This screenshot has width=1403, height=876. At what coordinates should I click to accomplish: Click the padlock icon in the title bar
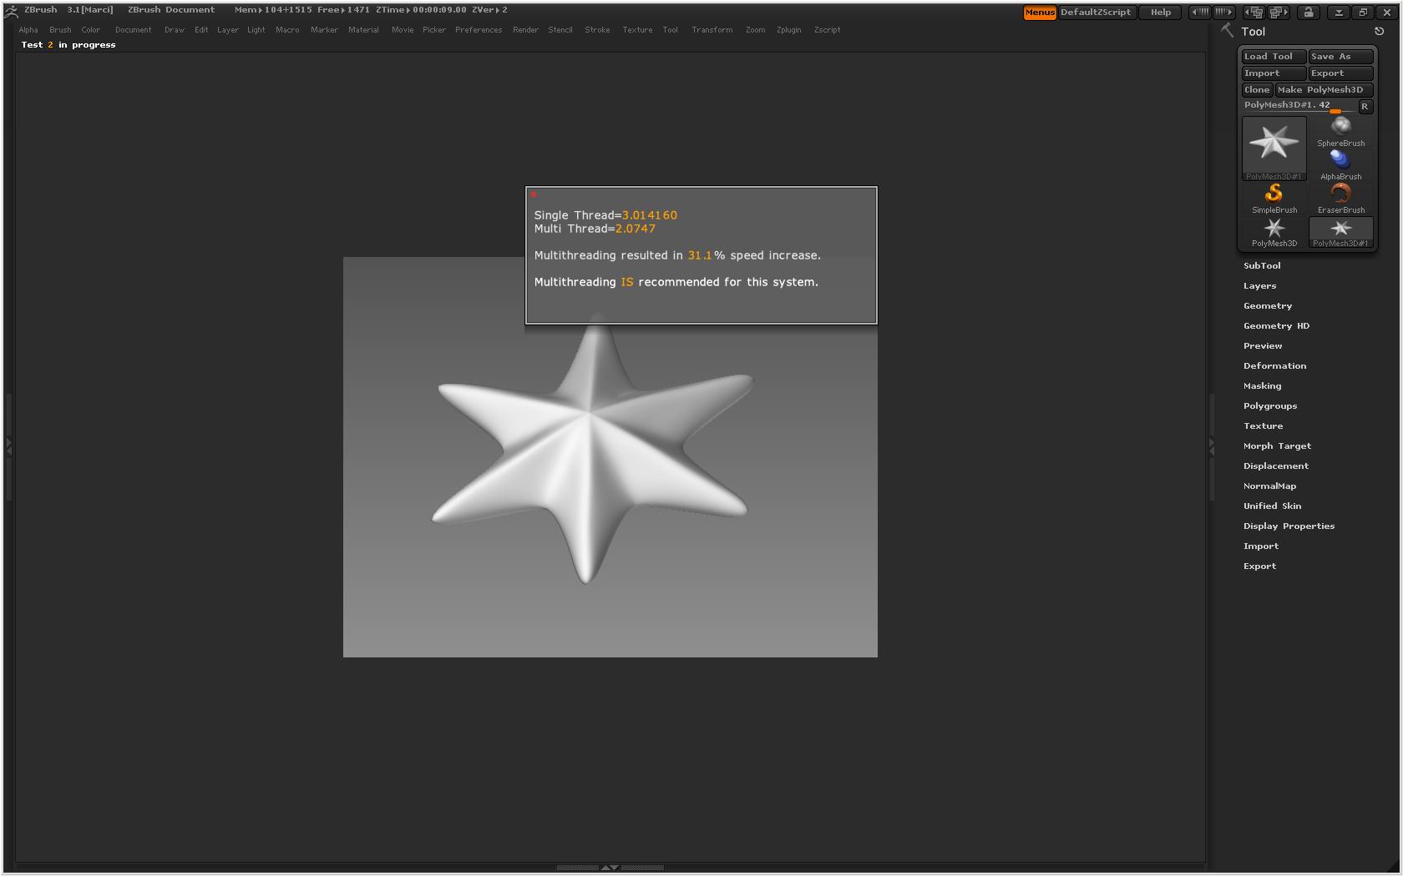click(1309, 13)
